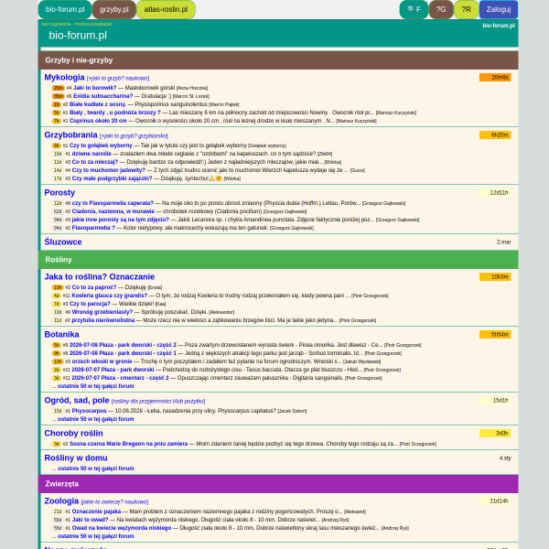Click the Rośliny category header
The image size is (549, 549).
278,260
